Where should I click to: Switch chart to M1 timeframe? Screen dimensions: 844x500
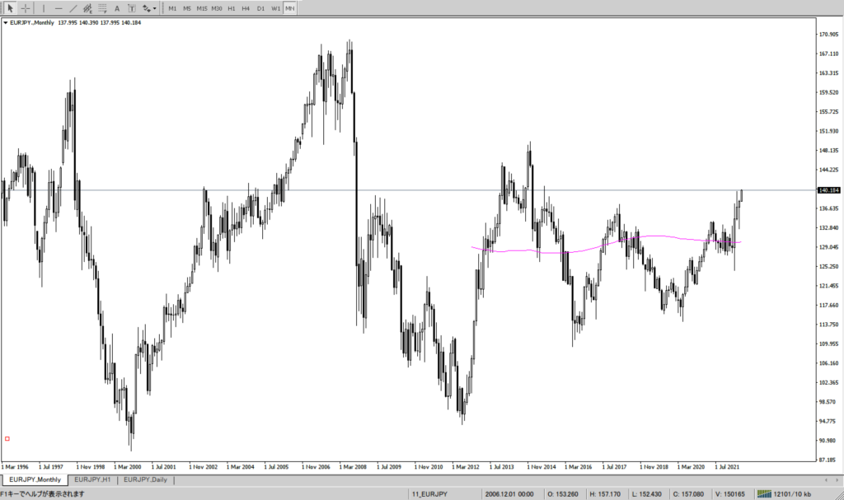pos(172,7)
